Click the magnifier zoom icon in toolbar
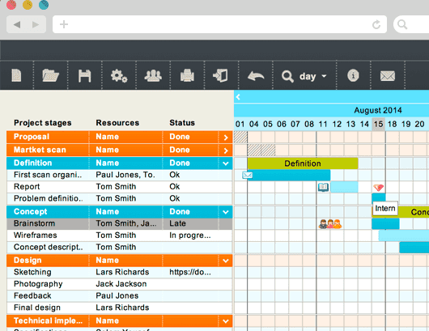 click(287, 76)
